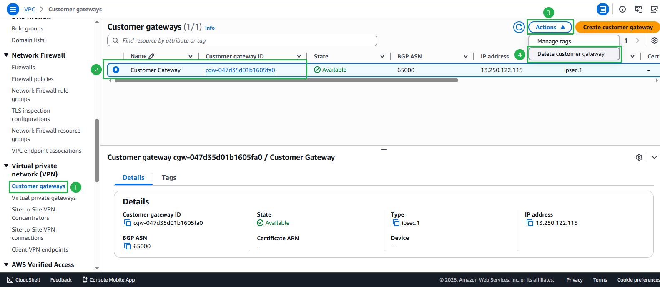Open Site-to-Site VPN connections in sidebar
The image size is (660, 287).
(33, 234)
